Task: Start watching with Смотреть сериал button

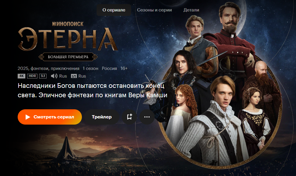Action: [x=50, y=117]
